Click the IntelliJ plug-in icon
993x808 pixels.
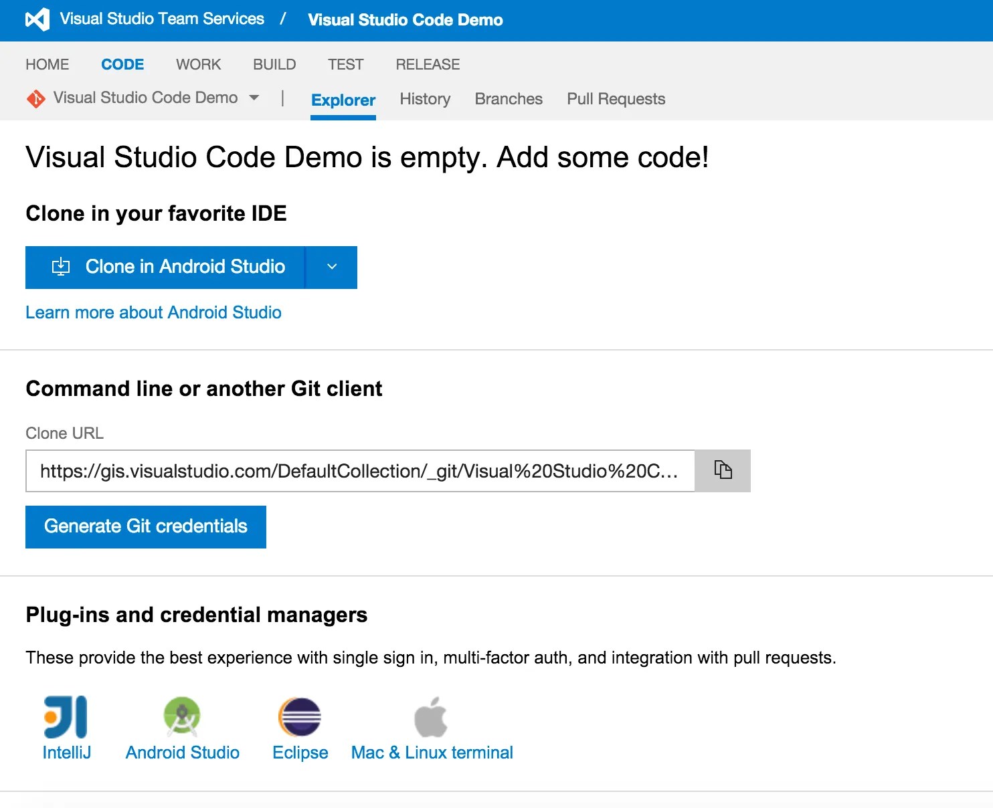(x=66, y=717)
